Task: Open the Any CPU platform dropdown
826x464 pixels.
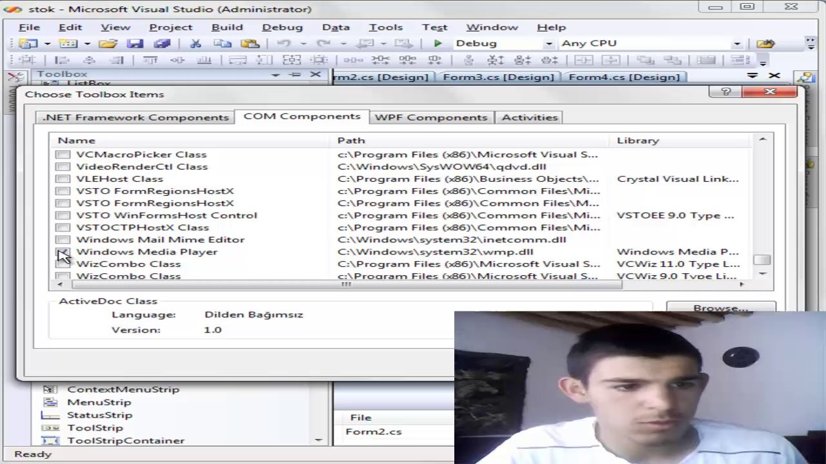Action: (737, 43)
